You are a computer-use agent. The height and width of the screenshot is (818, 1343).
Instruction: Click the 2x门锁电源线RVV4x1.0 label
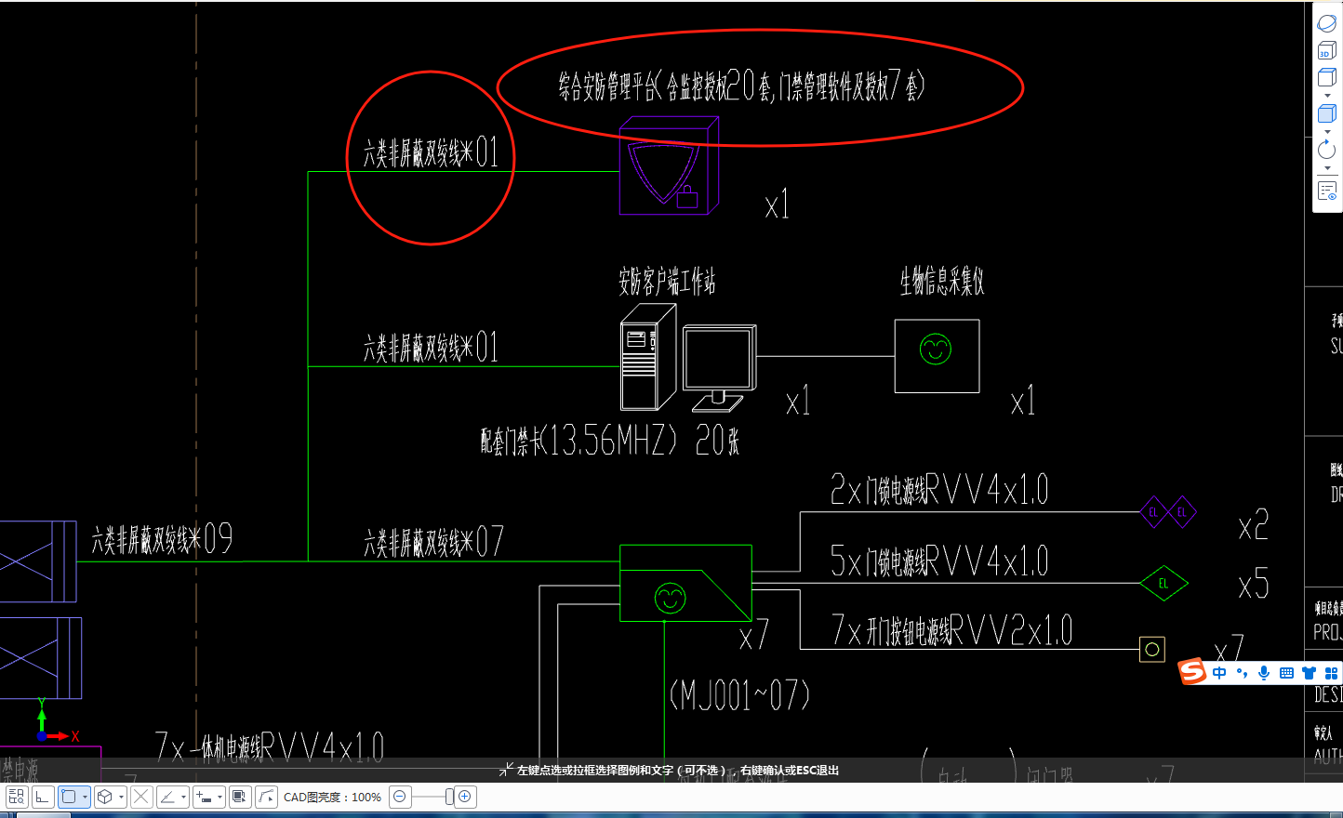(x=939, y=490)
